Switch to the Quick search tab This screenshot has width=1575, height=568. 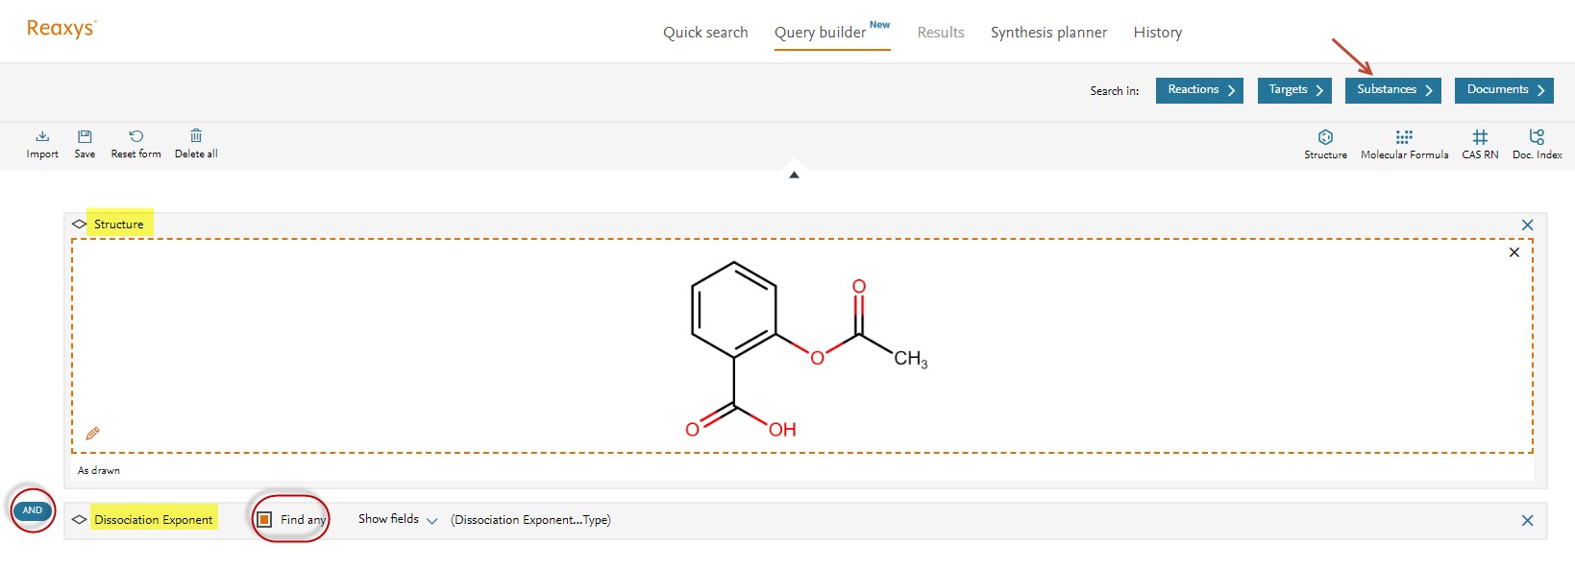705,33
